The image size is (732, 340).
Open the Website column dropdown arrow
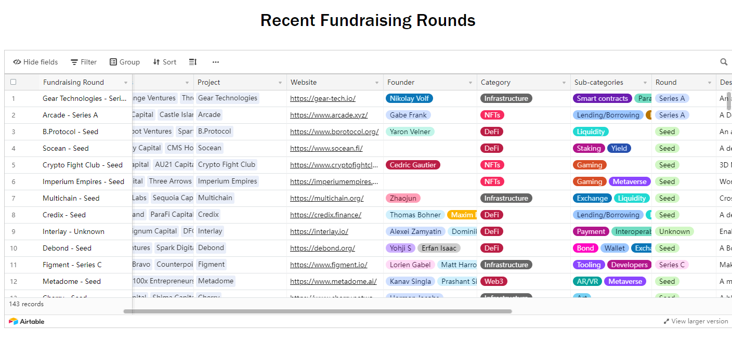[x=377, y=83]
